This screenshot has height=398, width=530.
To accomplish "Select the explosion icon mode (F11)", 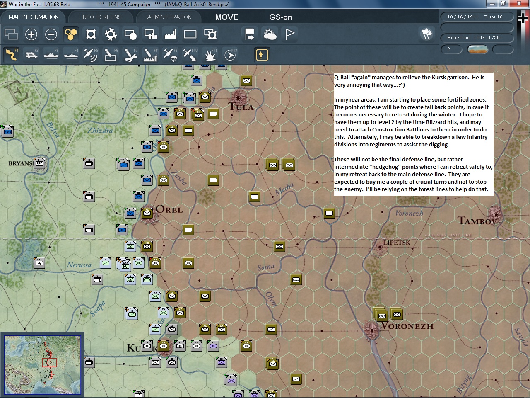I will (x=210, y=55).
